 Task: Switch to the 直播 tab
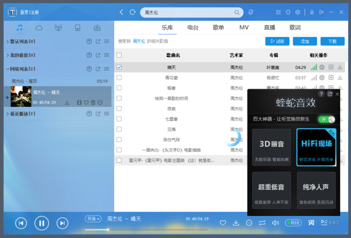269,28
